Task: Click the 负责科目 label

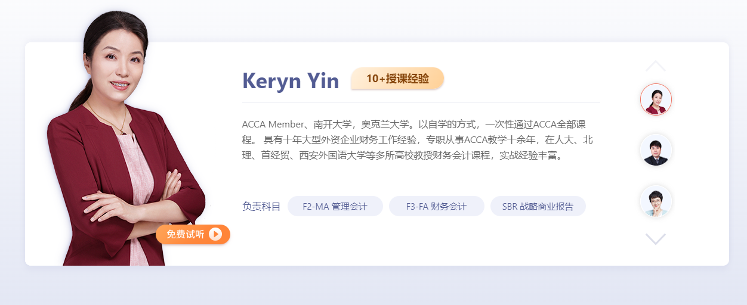Action: 261,207
